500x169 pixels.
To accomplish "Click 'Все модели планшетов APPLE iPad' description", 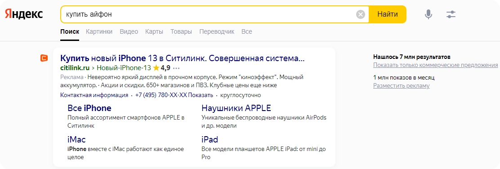I will coord(263,153).
